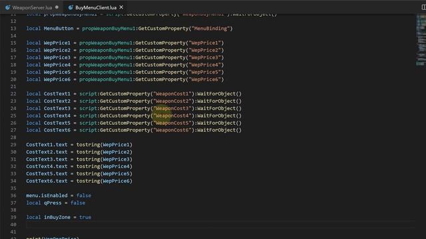Screen dimensions: 426x239
Task: Click CostText6.text on line 34
Action: click(x=47, y=181)
